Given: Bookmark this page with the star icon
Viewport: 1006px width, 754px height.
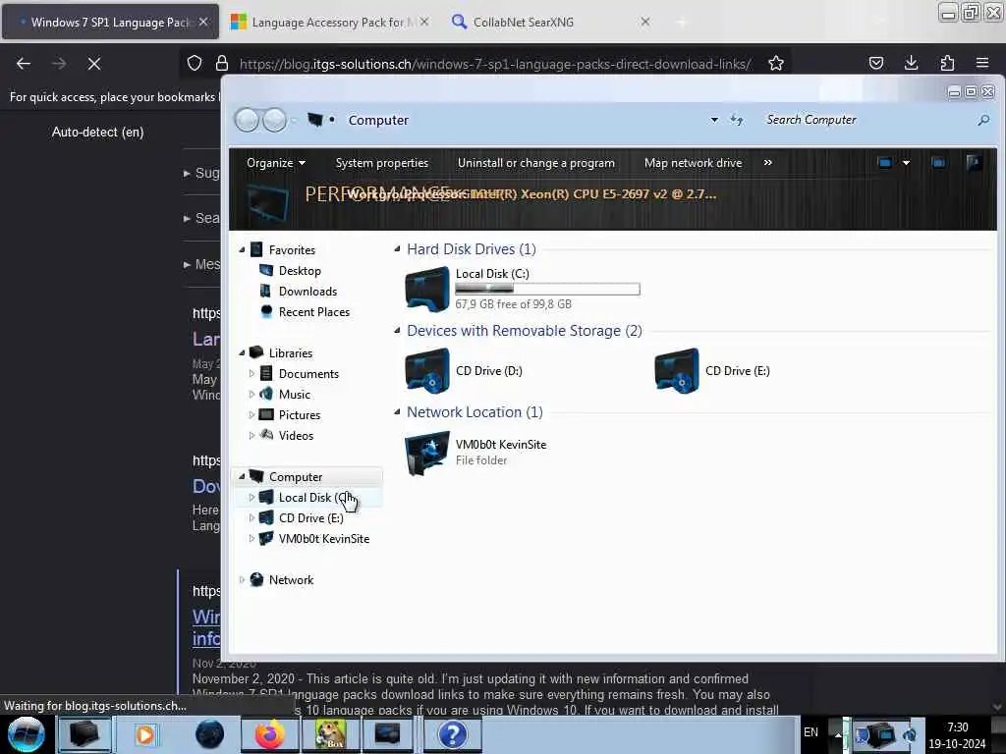Looking at the screenshot, I should click(776, 64).
